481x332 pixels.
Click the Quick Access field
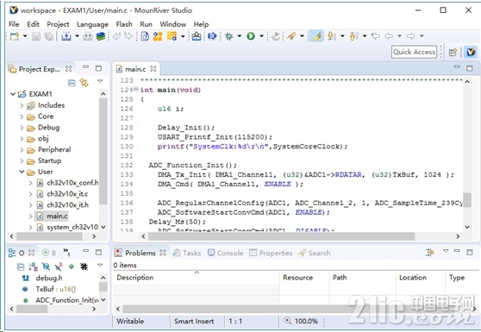[x=414, y=52]
